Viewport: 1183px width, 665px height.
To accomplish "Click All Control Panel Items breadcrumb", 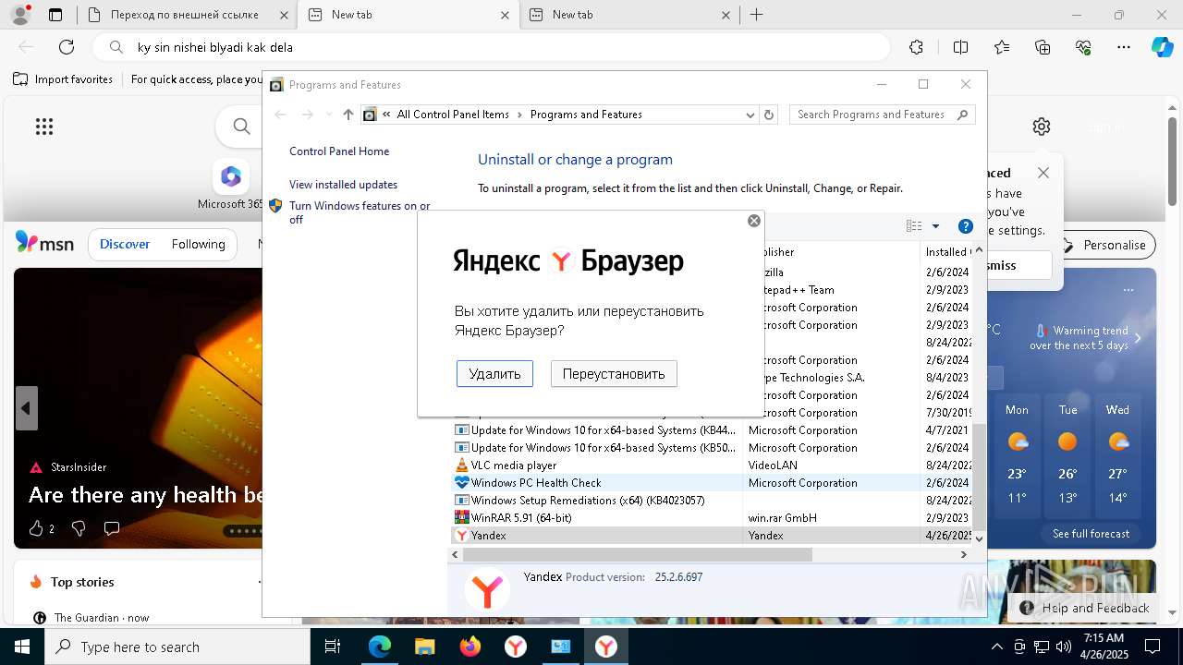I will [x=453, y=115].
